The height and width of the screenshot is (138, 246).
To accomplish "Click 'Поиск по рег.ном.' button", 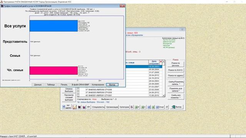I will click(x=175, y=64).
